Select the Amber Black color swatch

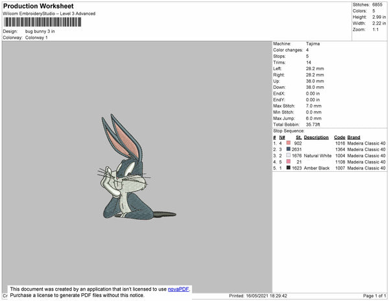point(289,168)
